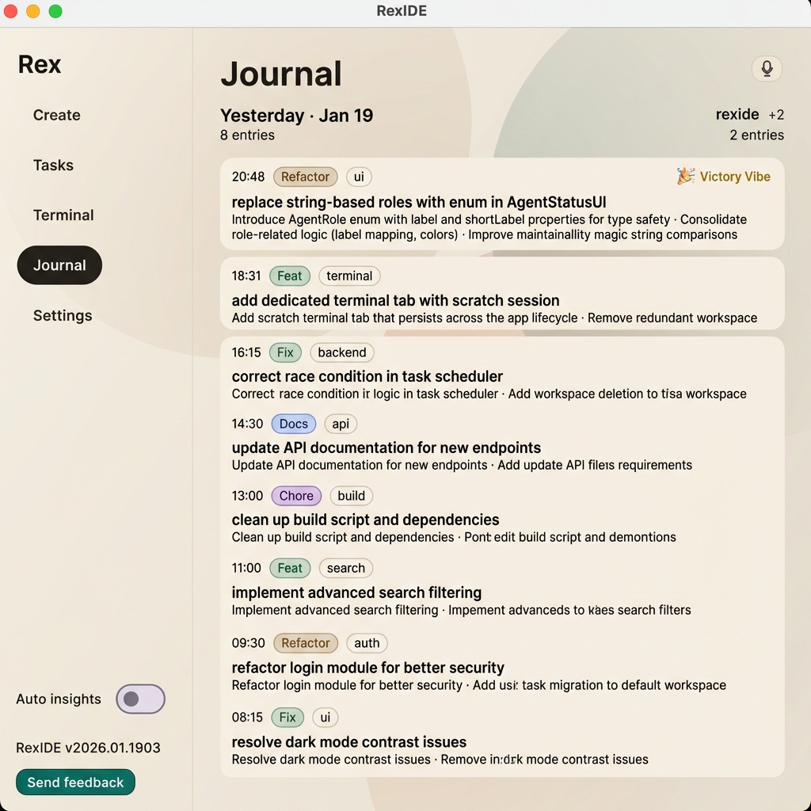This screenshot has width=811, height=811.
Task: Go to Settings in the sidebar
Action: point(62,315)
